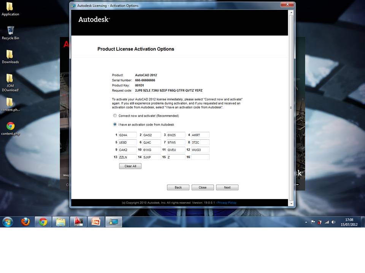This screenshot has width=365, height=273.
Task: Click activation code field 7 with 97W5
Action: pyautogui.click(x=176, y=142)
